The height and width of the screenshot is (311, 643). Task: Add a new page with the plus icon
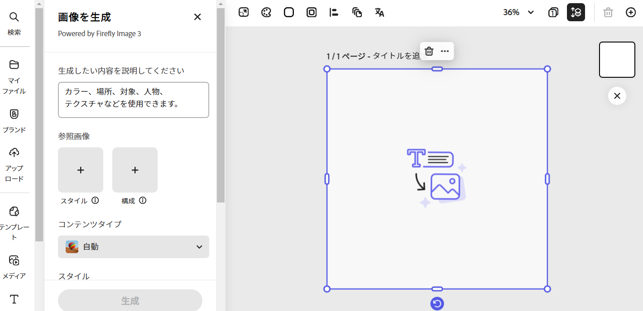tap(631, 12)
